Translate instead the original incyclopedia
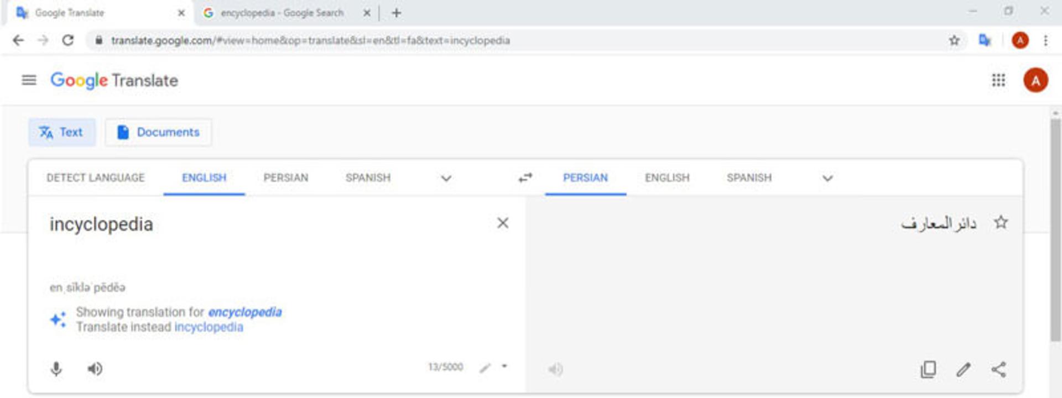Viewport: 1062px width, 398px height. point(209,327)
